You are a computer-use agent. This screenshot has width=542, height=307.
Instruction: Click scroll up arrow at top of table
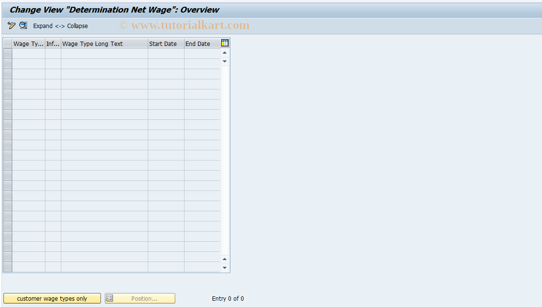coord(225,53)
